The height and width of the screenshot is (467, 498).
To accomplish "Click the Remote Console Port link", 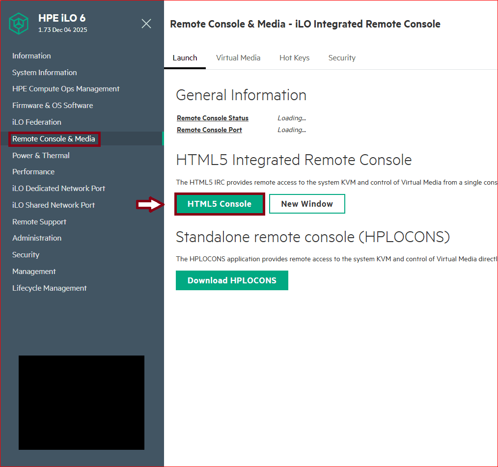I will click(209, 130).
